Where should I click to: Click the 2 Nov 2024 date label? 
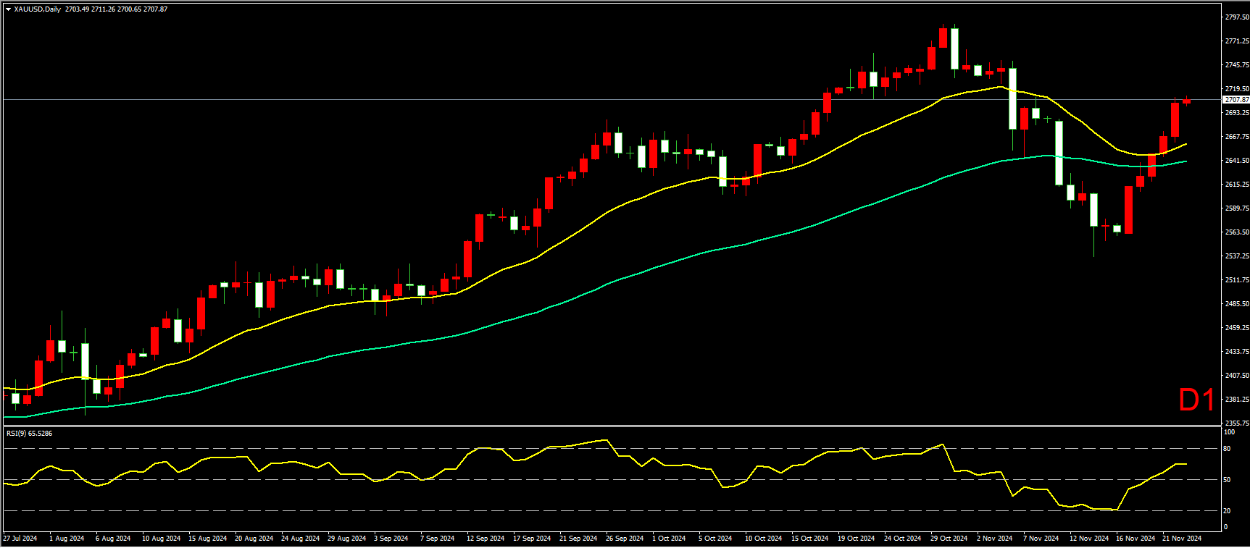pyautogui.click(x=995, y=538)
